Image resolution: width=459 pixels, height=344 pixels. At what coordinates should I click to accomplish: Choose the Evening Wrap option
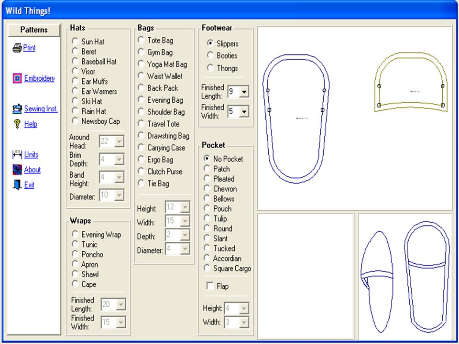tap(75, 234)
